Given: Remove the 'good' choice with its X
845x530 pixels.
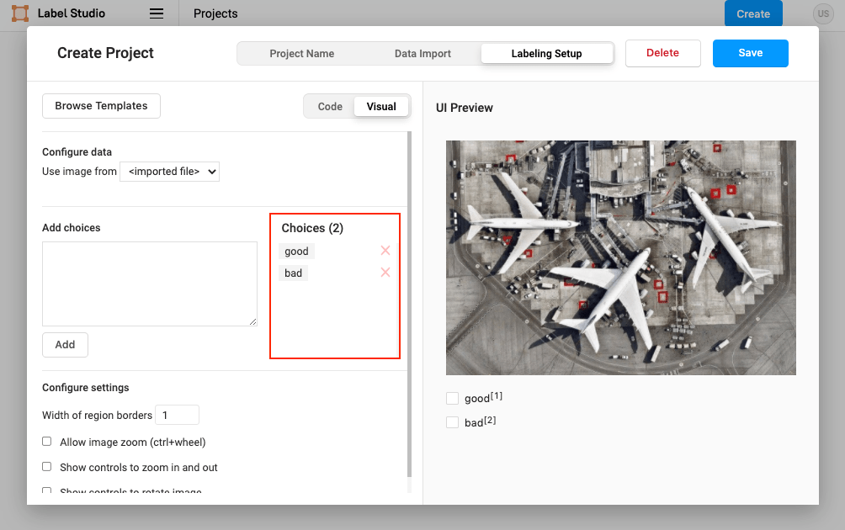Looking at the screenshot, I should [x=385, y=251].
